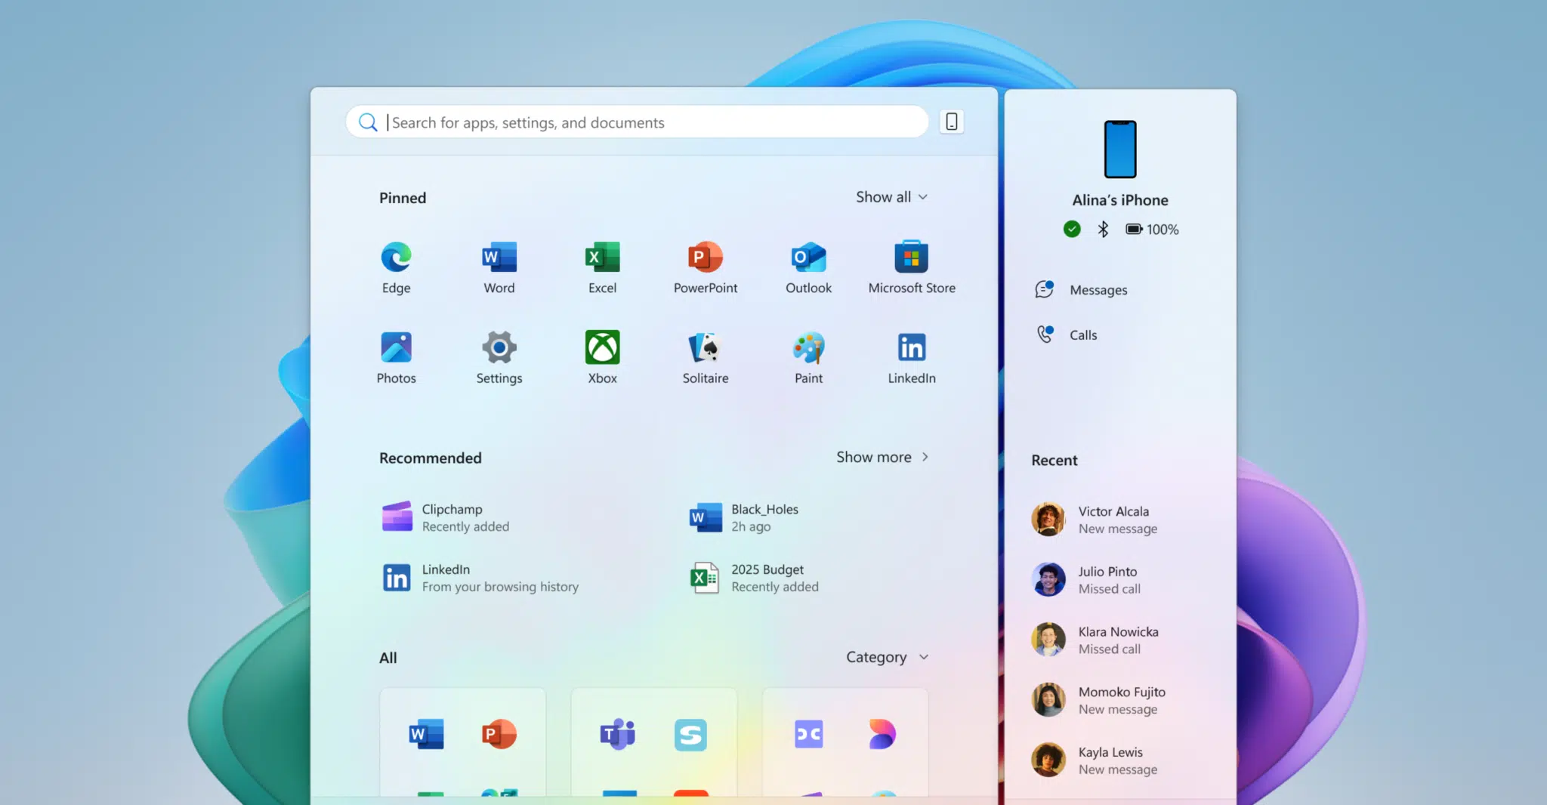1547x805 pixels.
Task: Open Paint from pinned apps
Action: point(808,356)
